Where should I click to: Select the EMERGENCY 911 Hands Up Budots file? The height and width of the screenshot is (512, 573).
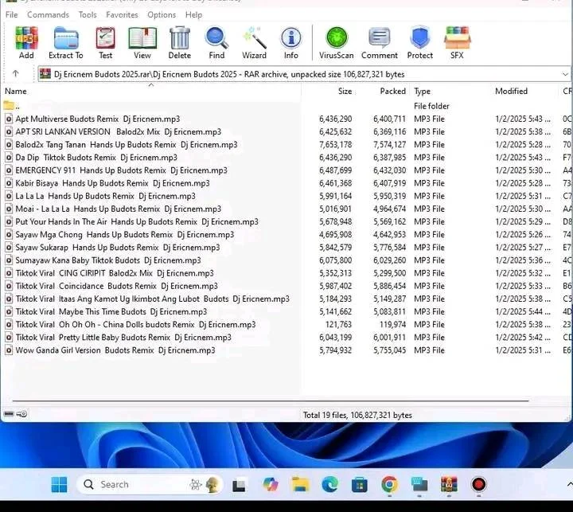[121, 170]
